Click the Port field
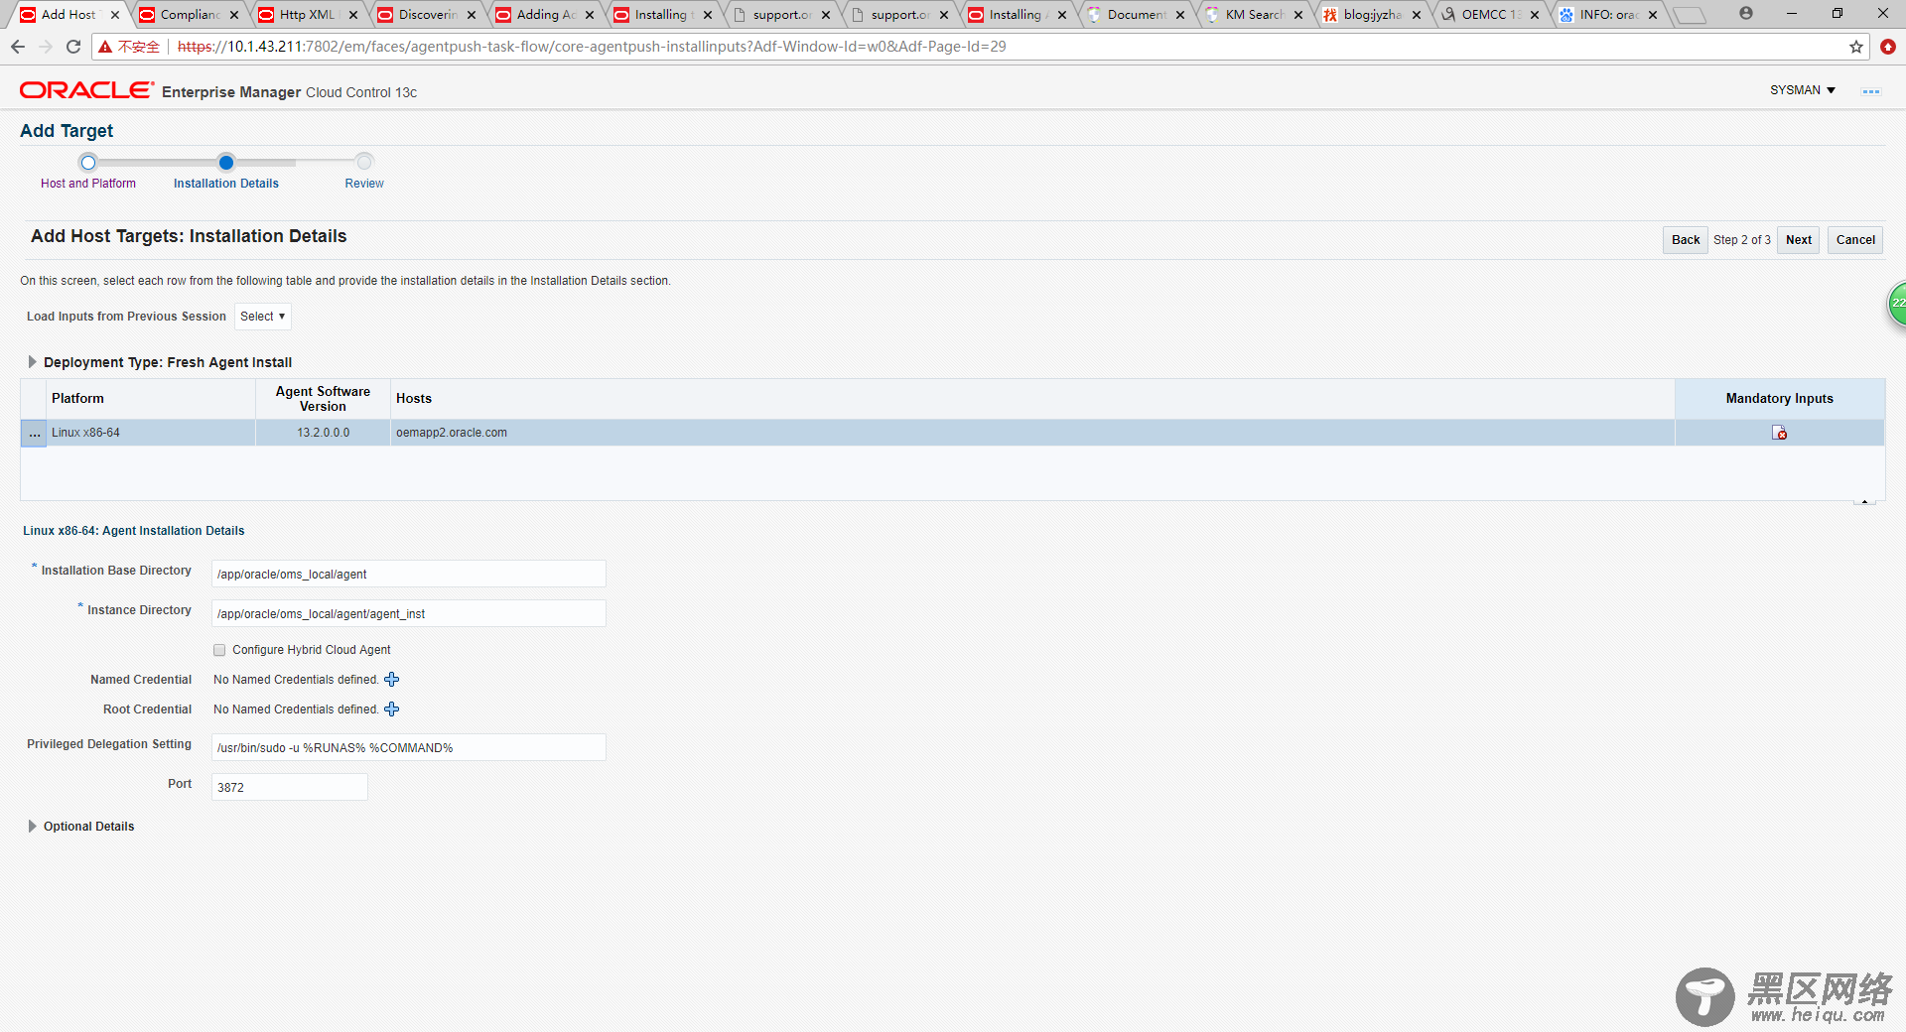The width and height of the screenshot is (1906, 1032). click(289, 787)
